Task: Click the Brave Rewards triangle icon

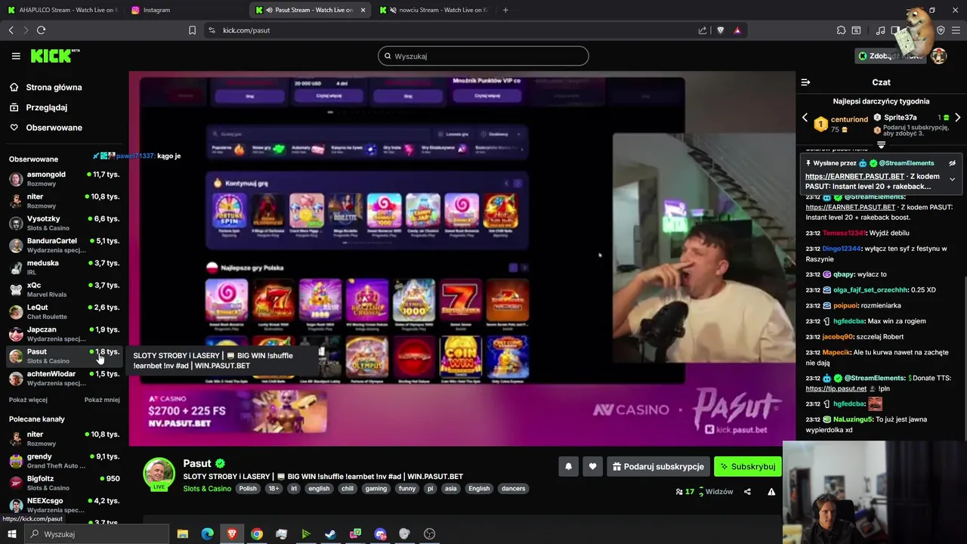Action: 737,30
